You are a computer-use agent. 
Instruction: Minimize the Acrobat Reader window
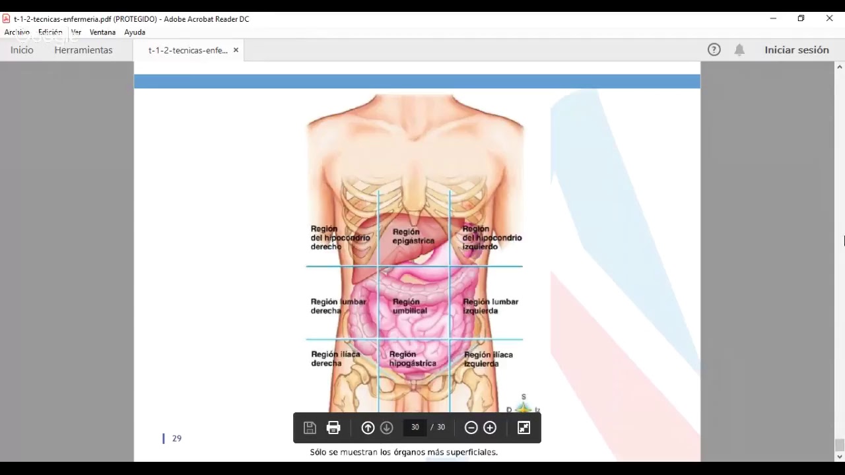coord(773,18)
